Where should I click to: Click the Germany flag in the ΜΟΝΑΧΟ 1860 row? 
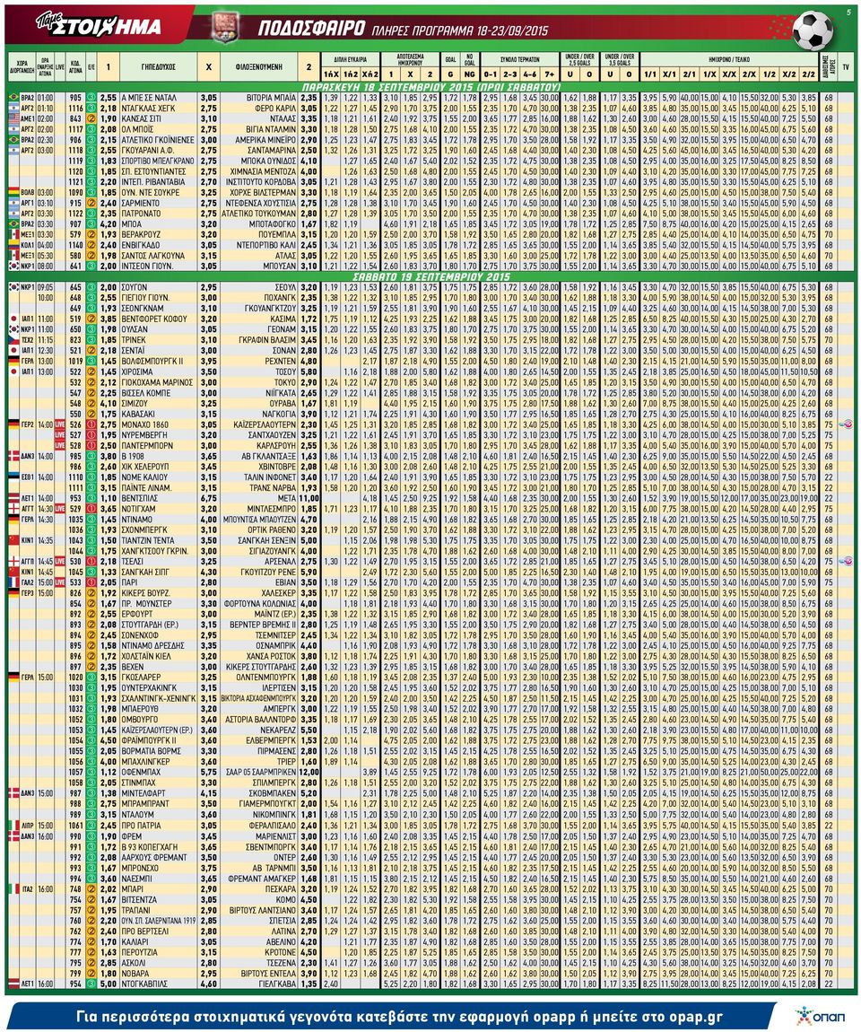click(13, 424)
